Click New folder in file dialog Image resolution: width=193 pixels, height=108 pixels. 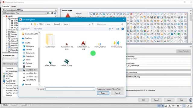tap(38, 29)
